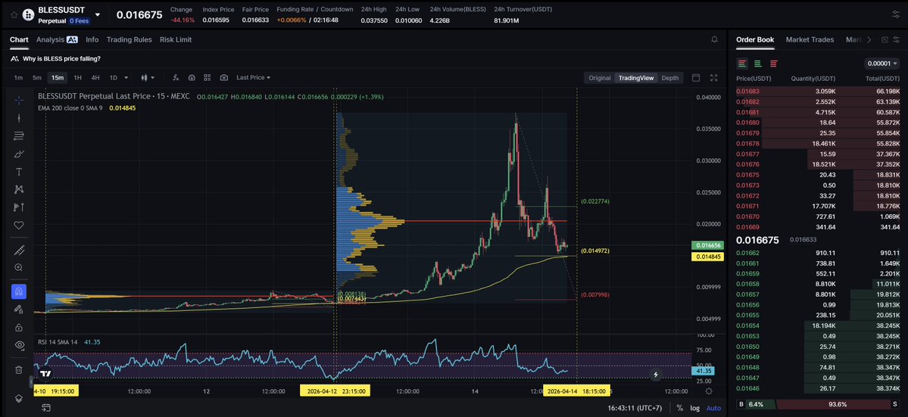Select the zoom in magnifier tool
Viewport: 908px width, 417px height.
pyautogui.click(x=18, y=267)
